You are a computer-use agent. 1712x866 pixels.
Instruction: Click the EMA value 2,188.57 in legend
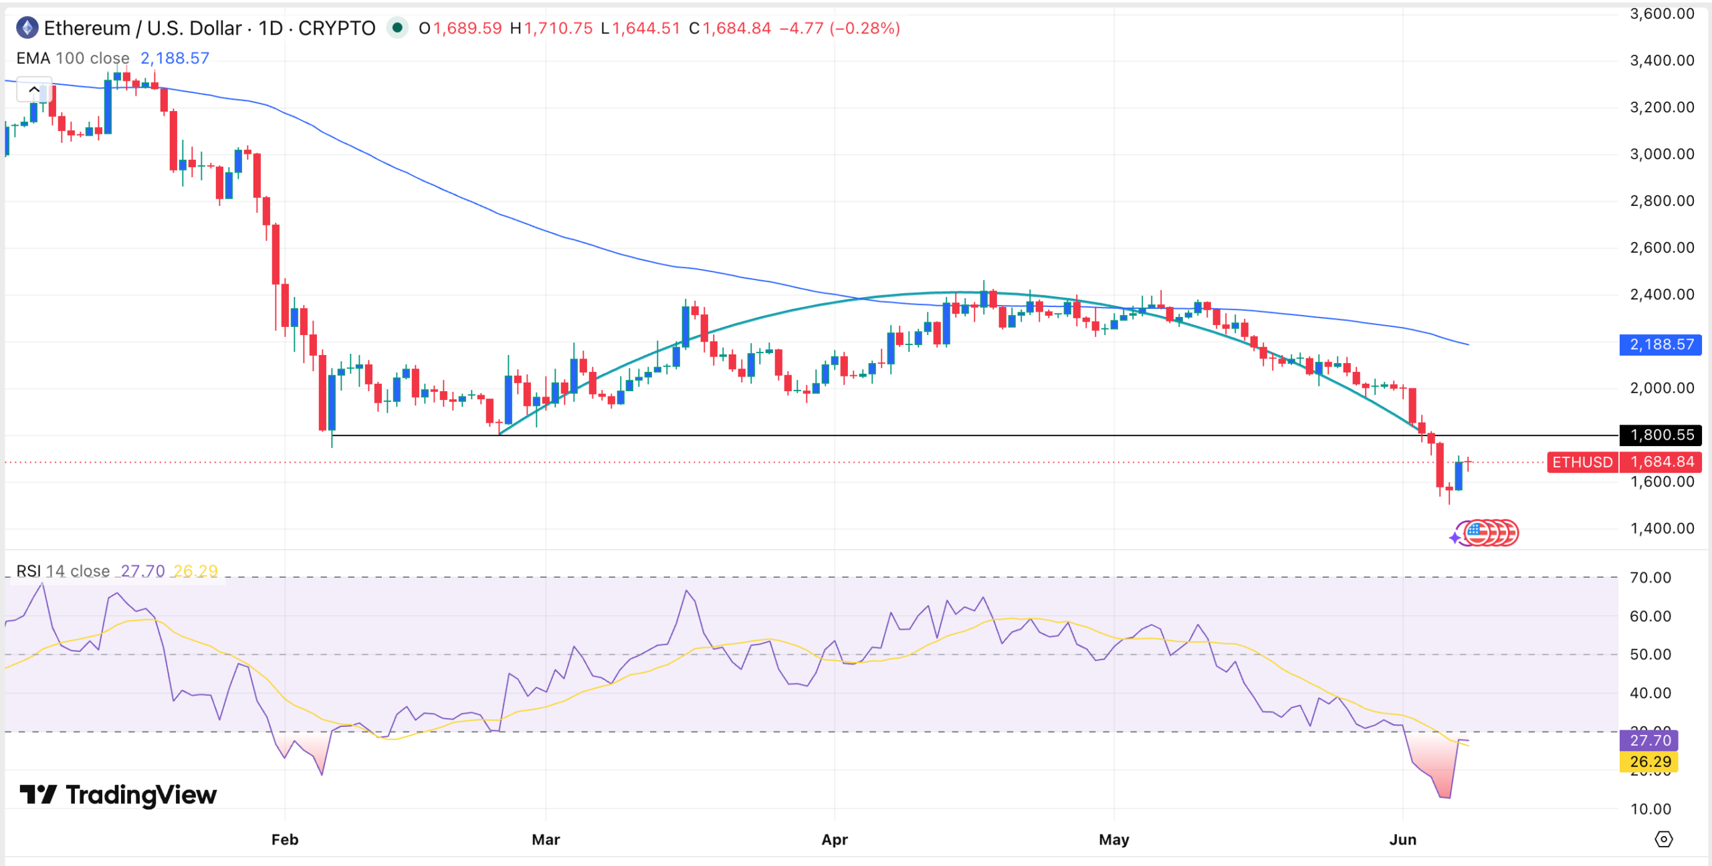[175, 58]
